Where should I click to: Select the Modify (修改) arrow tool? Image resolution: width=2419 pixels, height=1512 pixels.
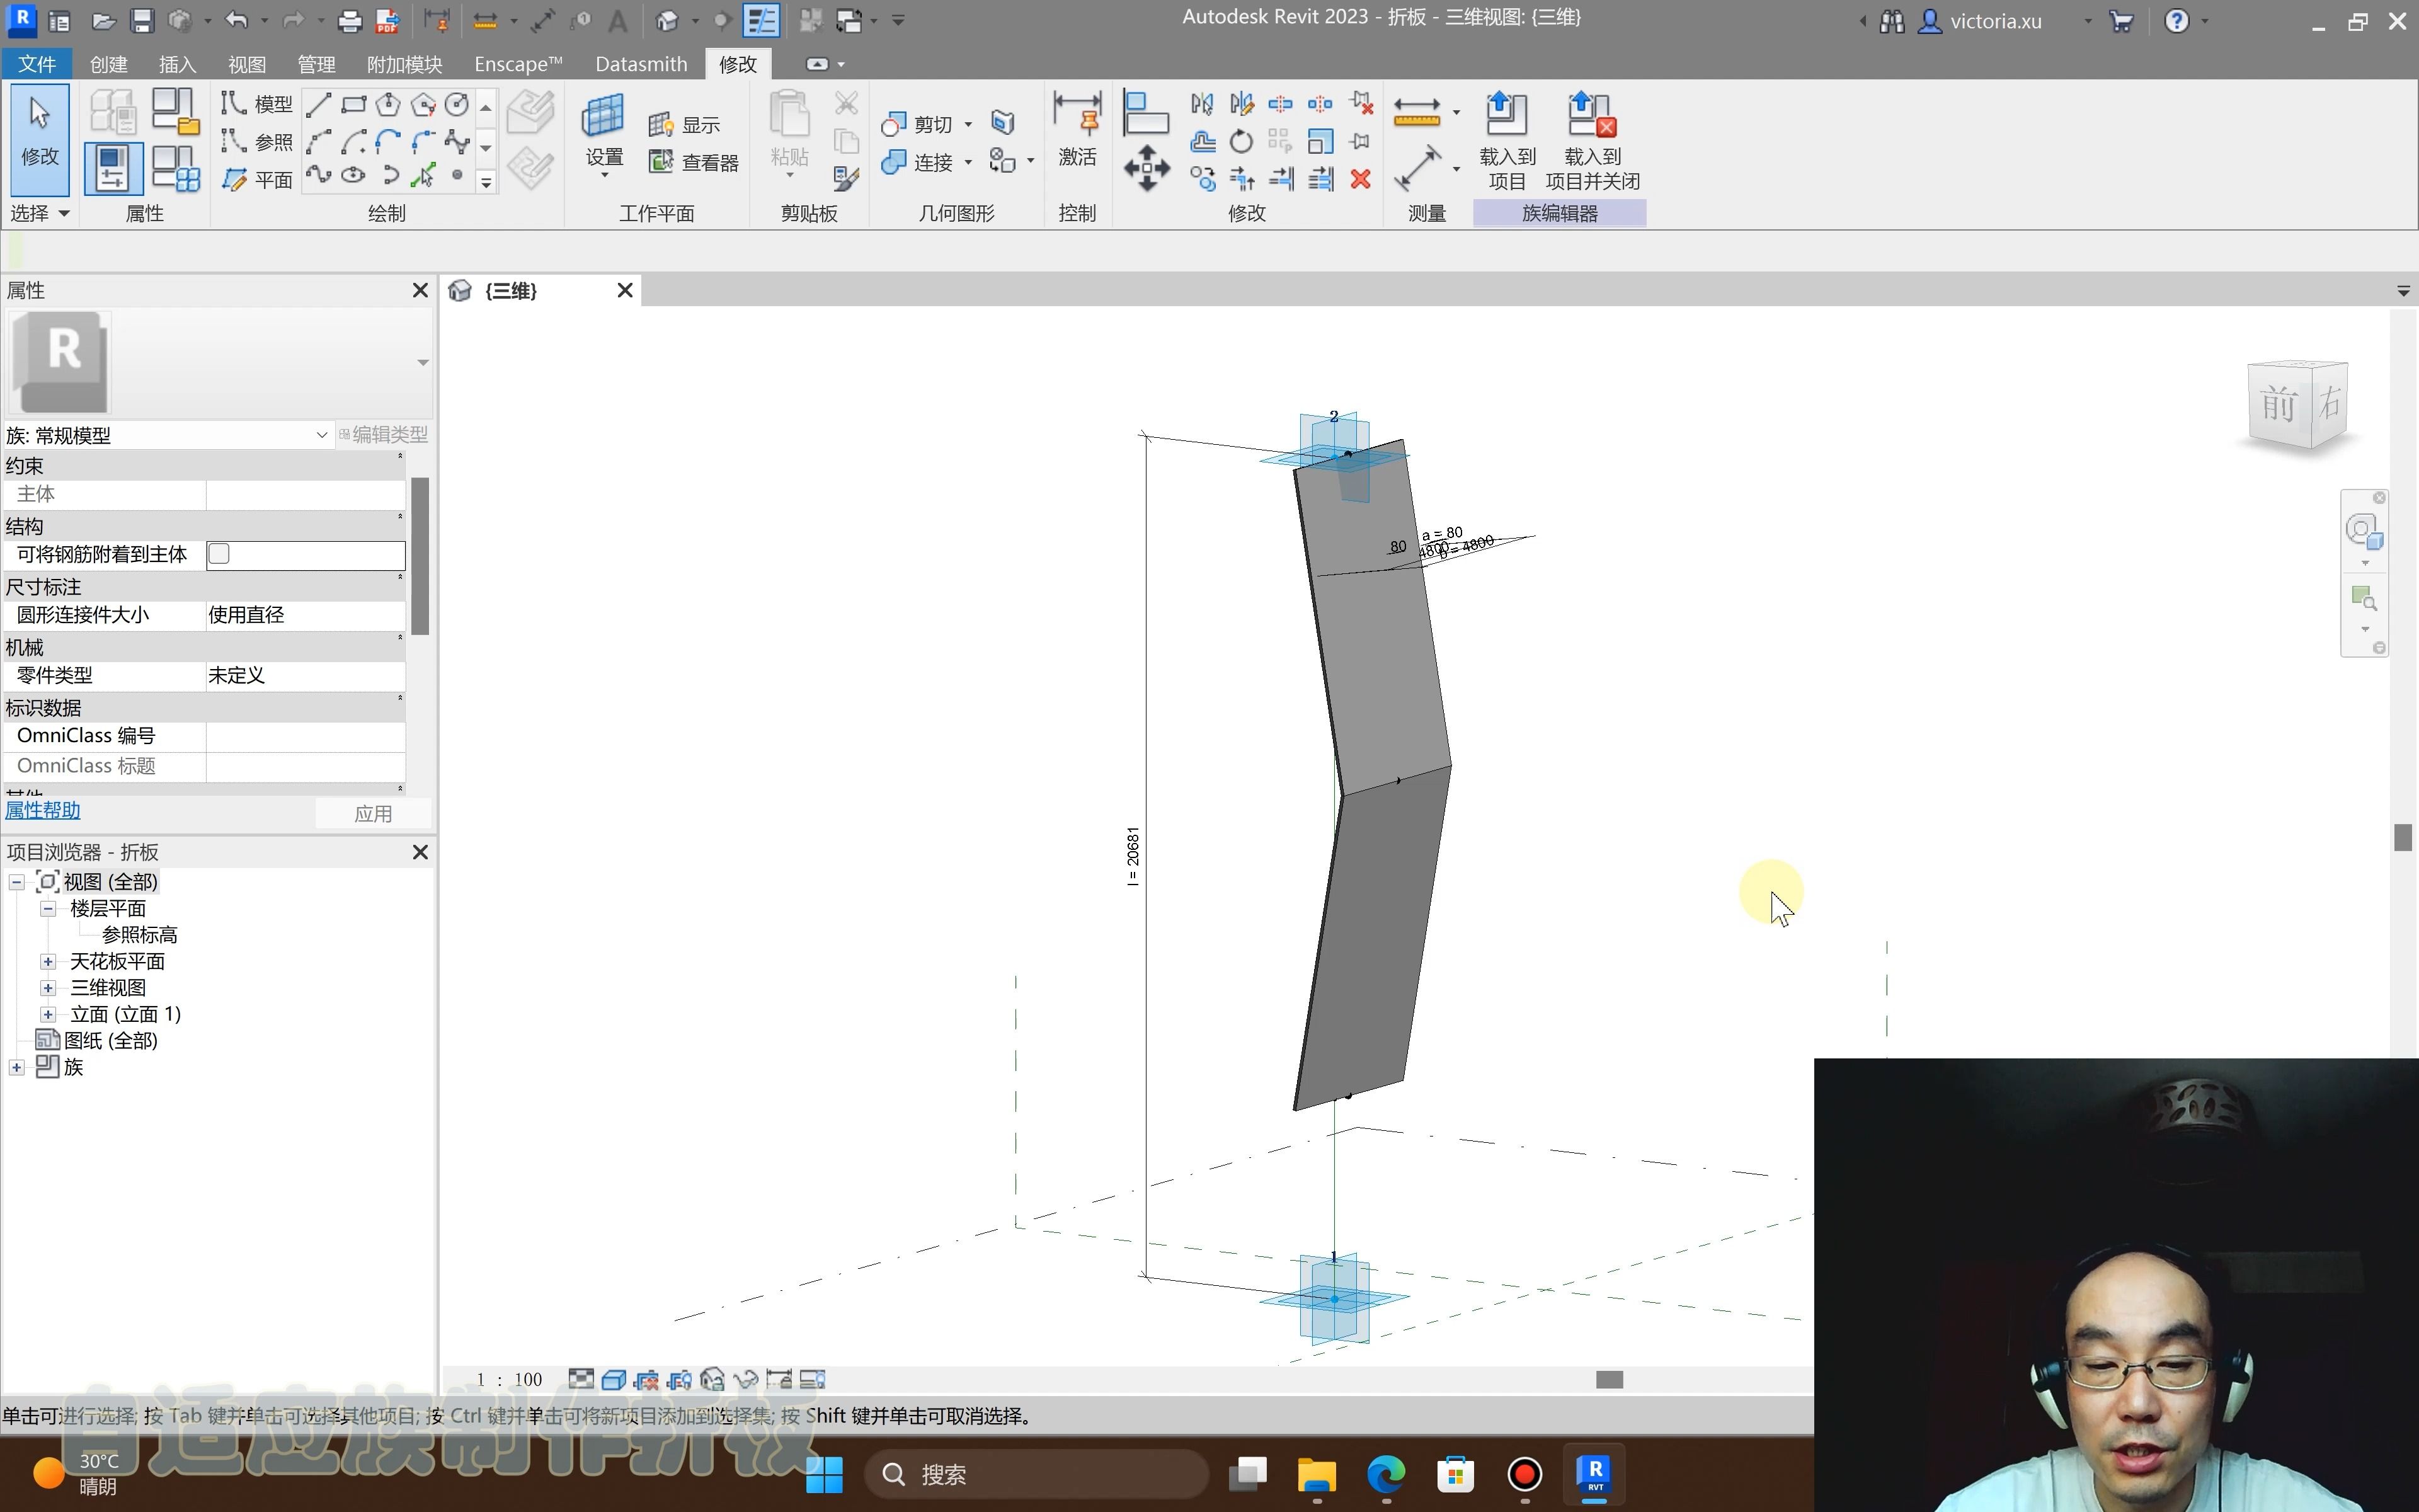tap(40, 139)
